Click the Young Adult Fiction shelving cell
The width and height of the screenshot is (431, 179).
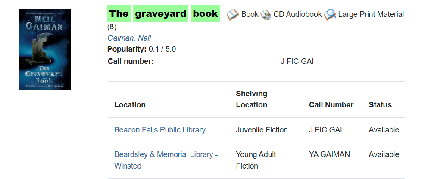pyautogui.click(x=256, y=160)
